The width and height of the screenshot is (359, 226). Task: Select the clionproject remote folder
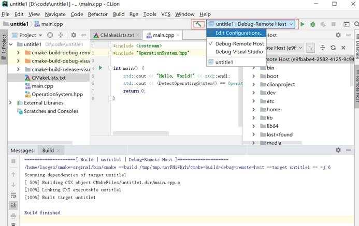(x=278, y=84)
